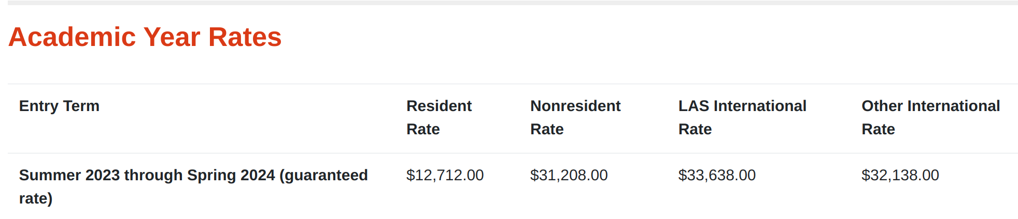
Task: Click the word "Rate" beneath "LAS International"
Action: pos(695,129)
